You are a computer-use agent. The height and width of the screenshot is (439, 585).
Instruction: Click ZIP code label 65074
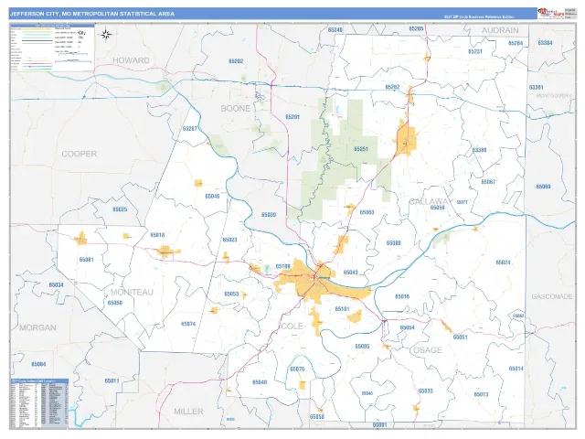point(188,324)
